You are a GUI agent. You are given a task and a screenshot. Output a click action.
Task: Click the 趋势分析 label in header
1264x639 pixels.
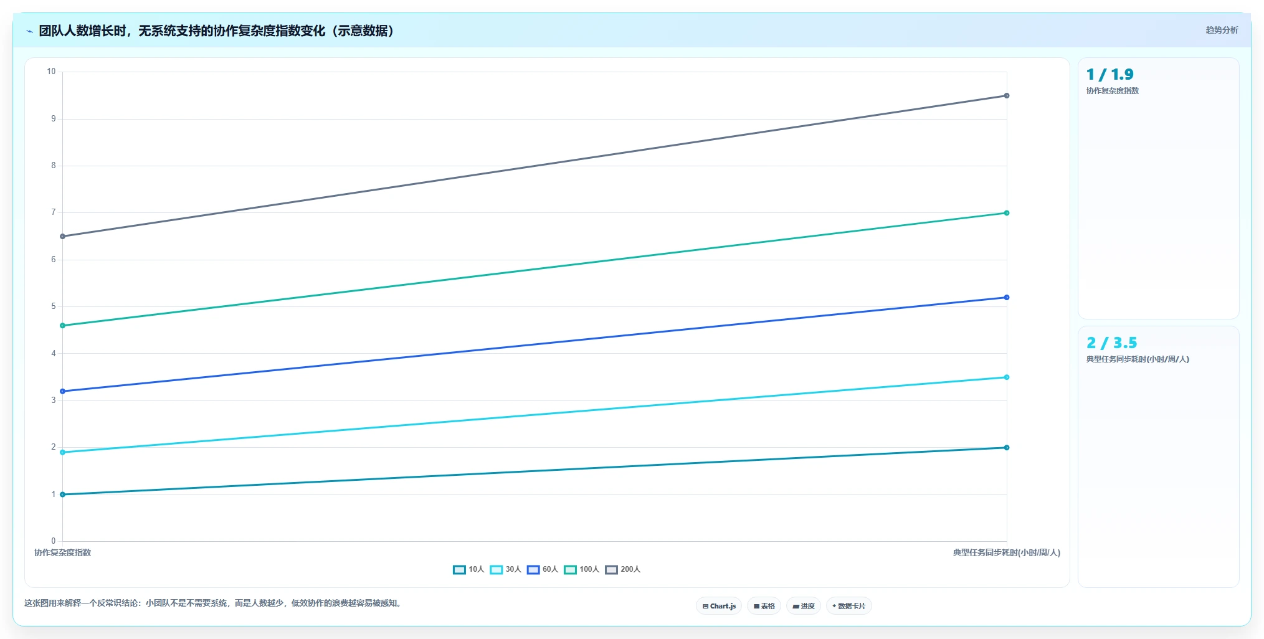1222,30
